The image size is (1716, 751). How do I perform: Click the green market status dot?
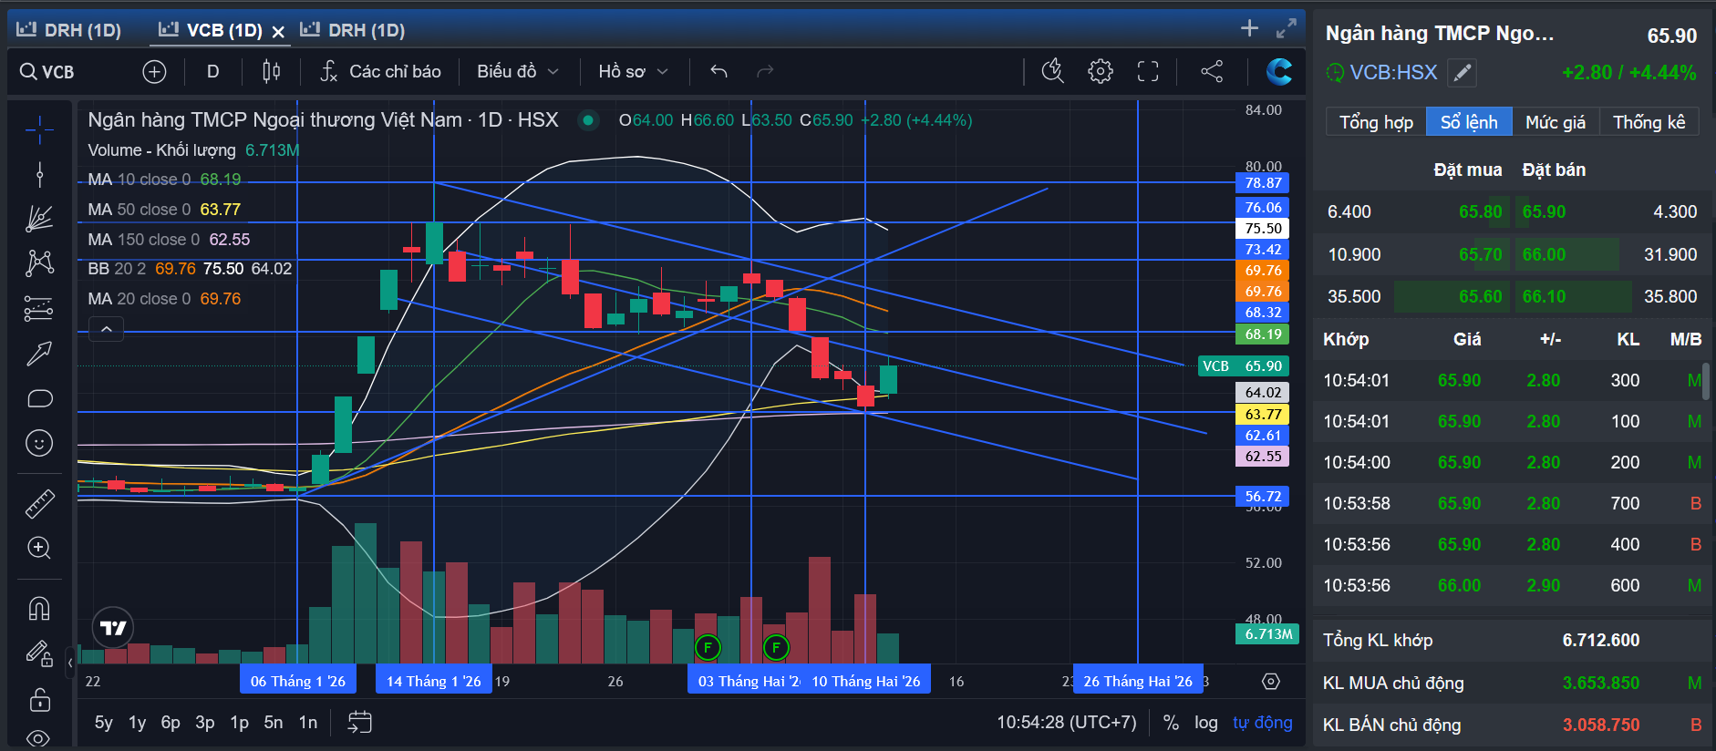point(588,120)
